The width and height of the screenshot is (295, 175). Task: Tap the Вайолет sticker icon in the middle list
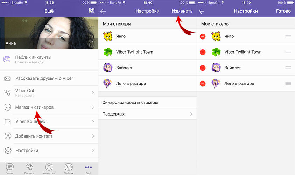(x=108, y=68)
